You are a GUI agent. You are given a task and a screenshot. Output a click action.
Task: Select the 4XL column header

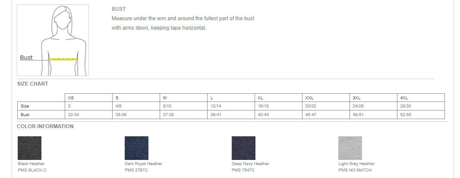click(x=421, y=98)
